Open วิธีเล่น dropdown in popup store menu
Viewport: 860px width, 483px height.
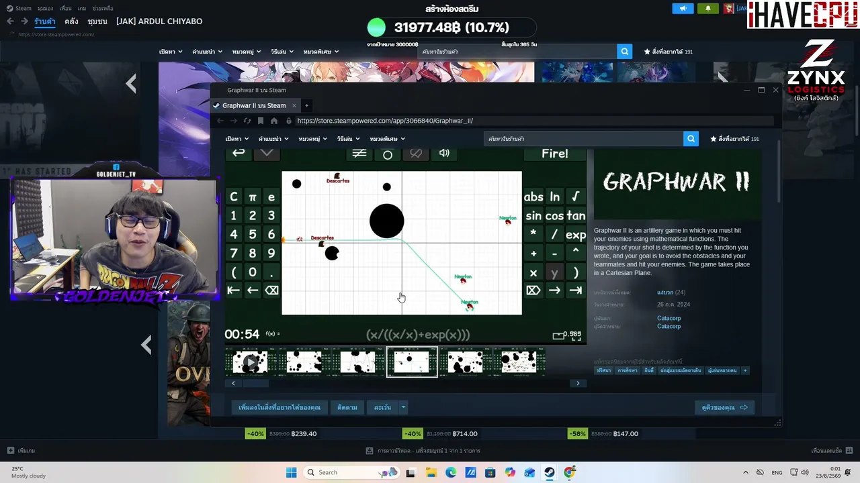(x=349, y=139)
